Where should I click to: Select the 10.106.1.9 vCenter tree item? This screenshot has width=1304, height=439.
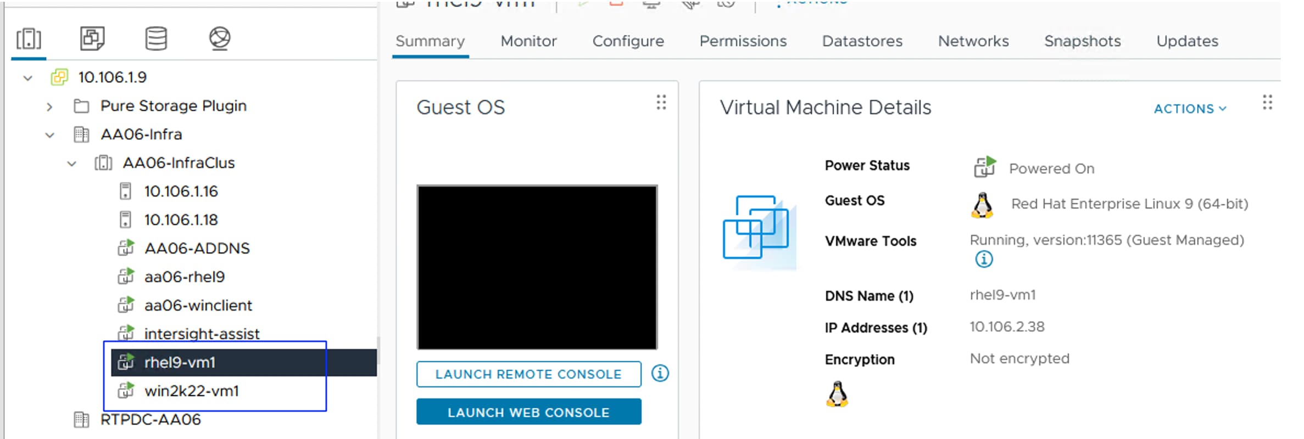point(113,77)
